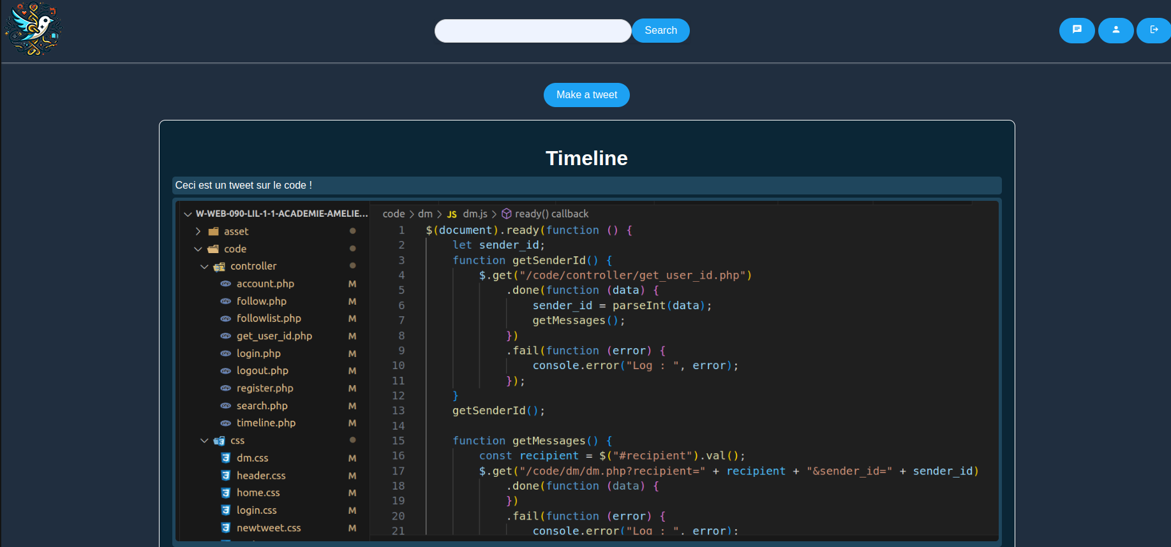1171x547 pixels.
Task: Click '/code/controller/get_user_id.php' string
Action: coord(632,275)
